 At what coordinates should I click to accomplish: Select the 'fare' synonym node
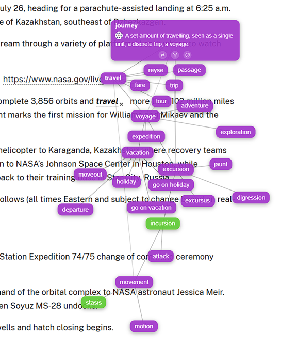(x=140, y=85)
